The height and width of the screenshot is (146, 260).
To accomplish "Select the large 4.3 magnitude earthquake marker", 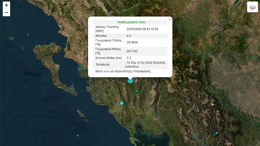I will 130,80.
